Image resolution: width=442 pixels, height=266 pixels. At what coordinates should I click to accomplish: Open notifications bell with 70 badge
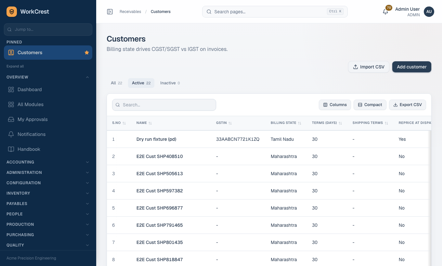tap(385, 12)
